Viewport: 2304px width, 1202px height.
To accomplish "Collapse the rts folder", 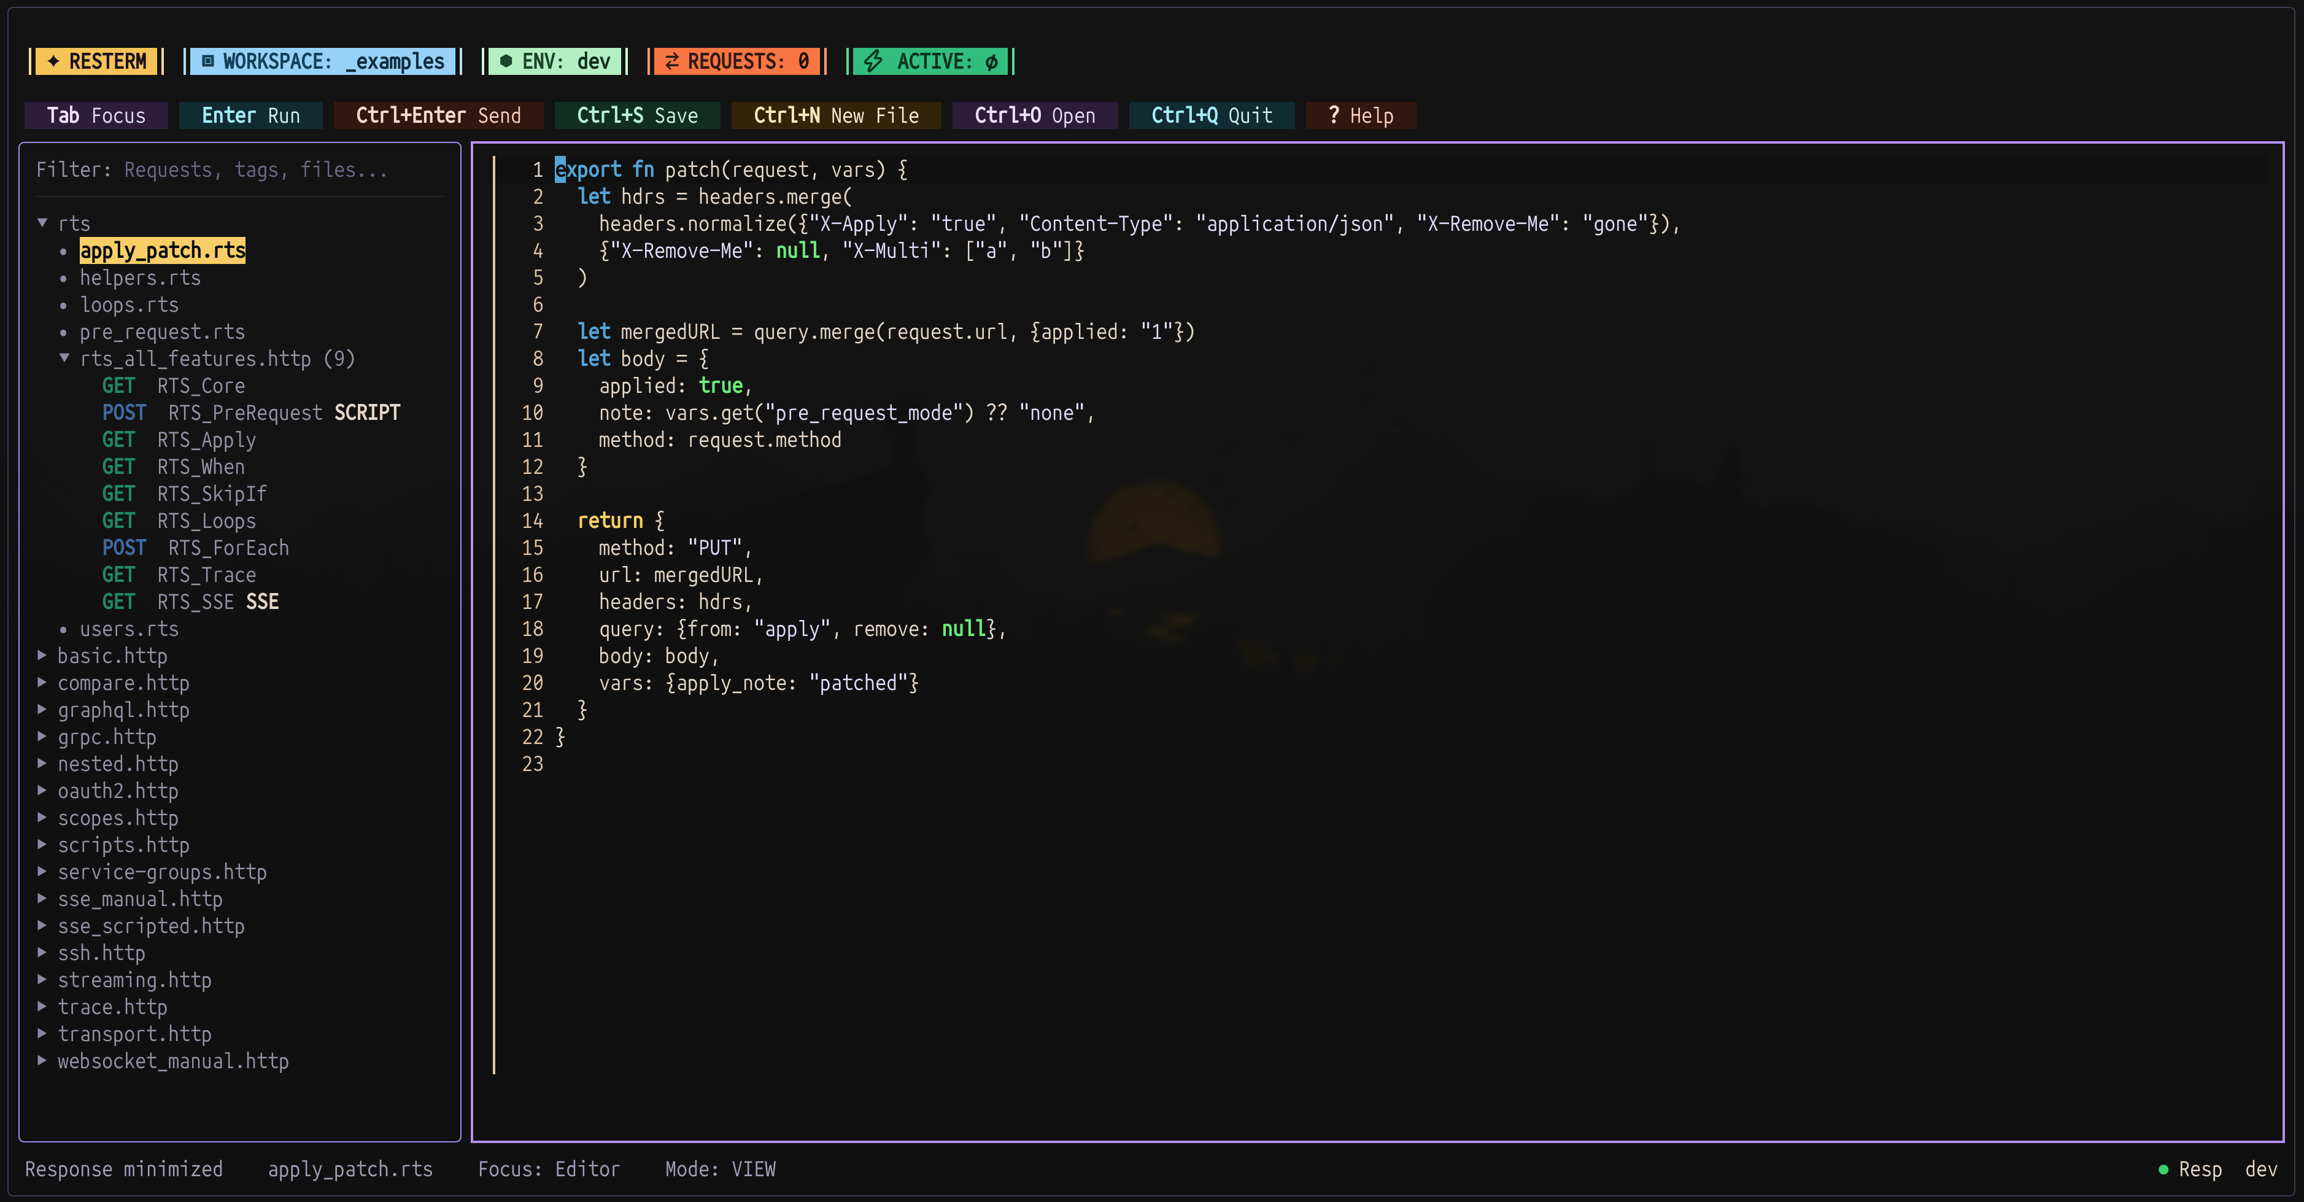I will click(x=42, y=223).
